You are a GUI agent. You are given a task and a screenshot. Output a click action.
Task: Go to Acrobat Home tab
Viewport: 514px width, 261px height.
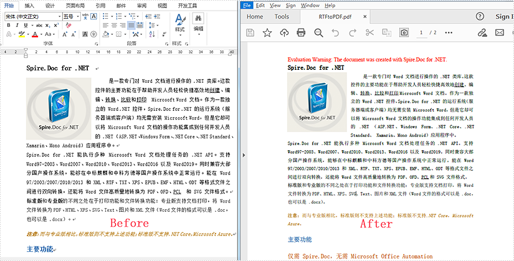click(255, 17)
